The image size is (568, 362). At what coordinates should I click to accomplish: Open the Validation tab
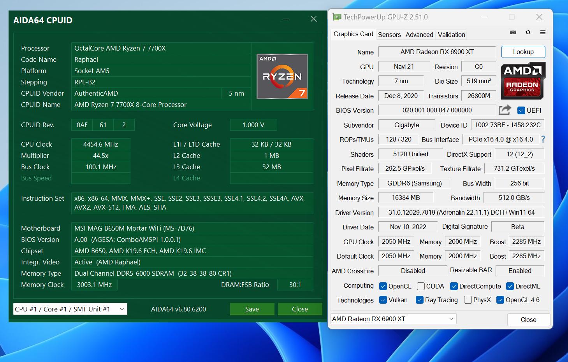click(451, 35)
